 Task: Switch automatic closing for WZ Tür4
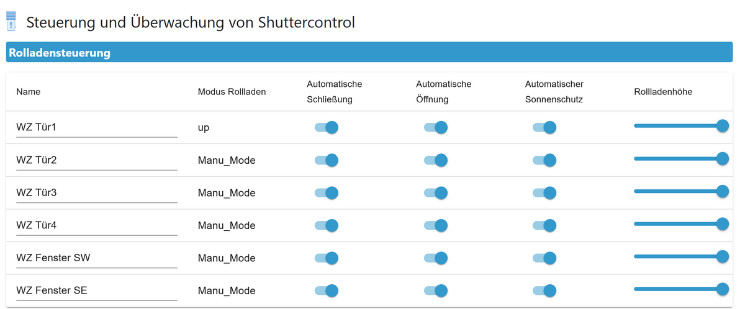(x=326, y=225)
